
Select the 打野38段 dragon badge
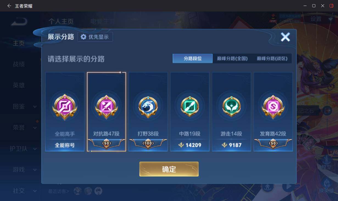click(148, 107)
